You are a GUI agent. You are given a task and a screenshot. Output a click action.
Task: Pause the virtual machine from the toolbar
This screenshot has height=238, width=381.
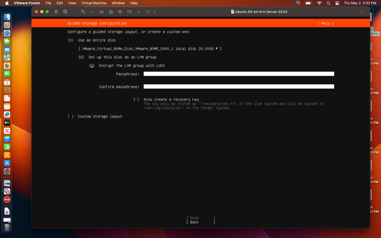pyautogui.click(x=56, y=12)
